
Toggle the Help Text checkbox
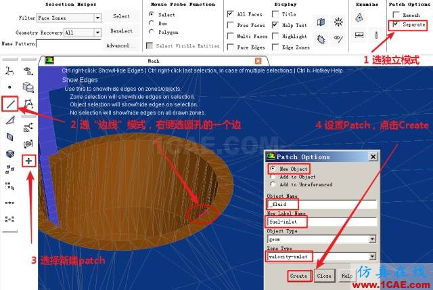tap(275, 25)
